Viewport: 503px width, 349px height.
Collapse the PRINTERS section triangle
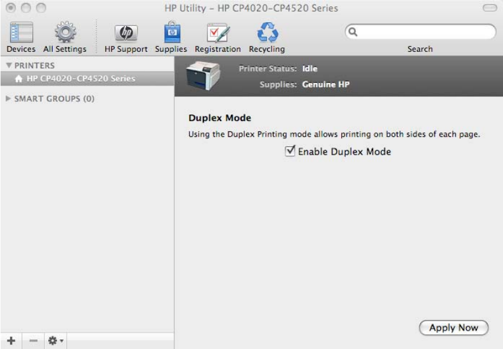coord(9,65)
